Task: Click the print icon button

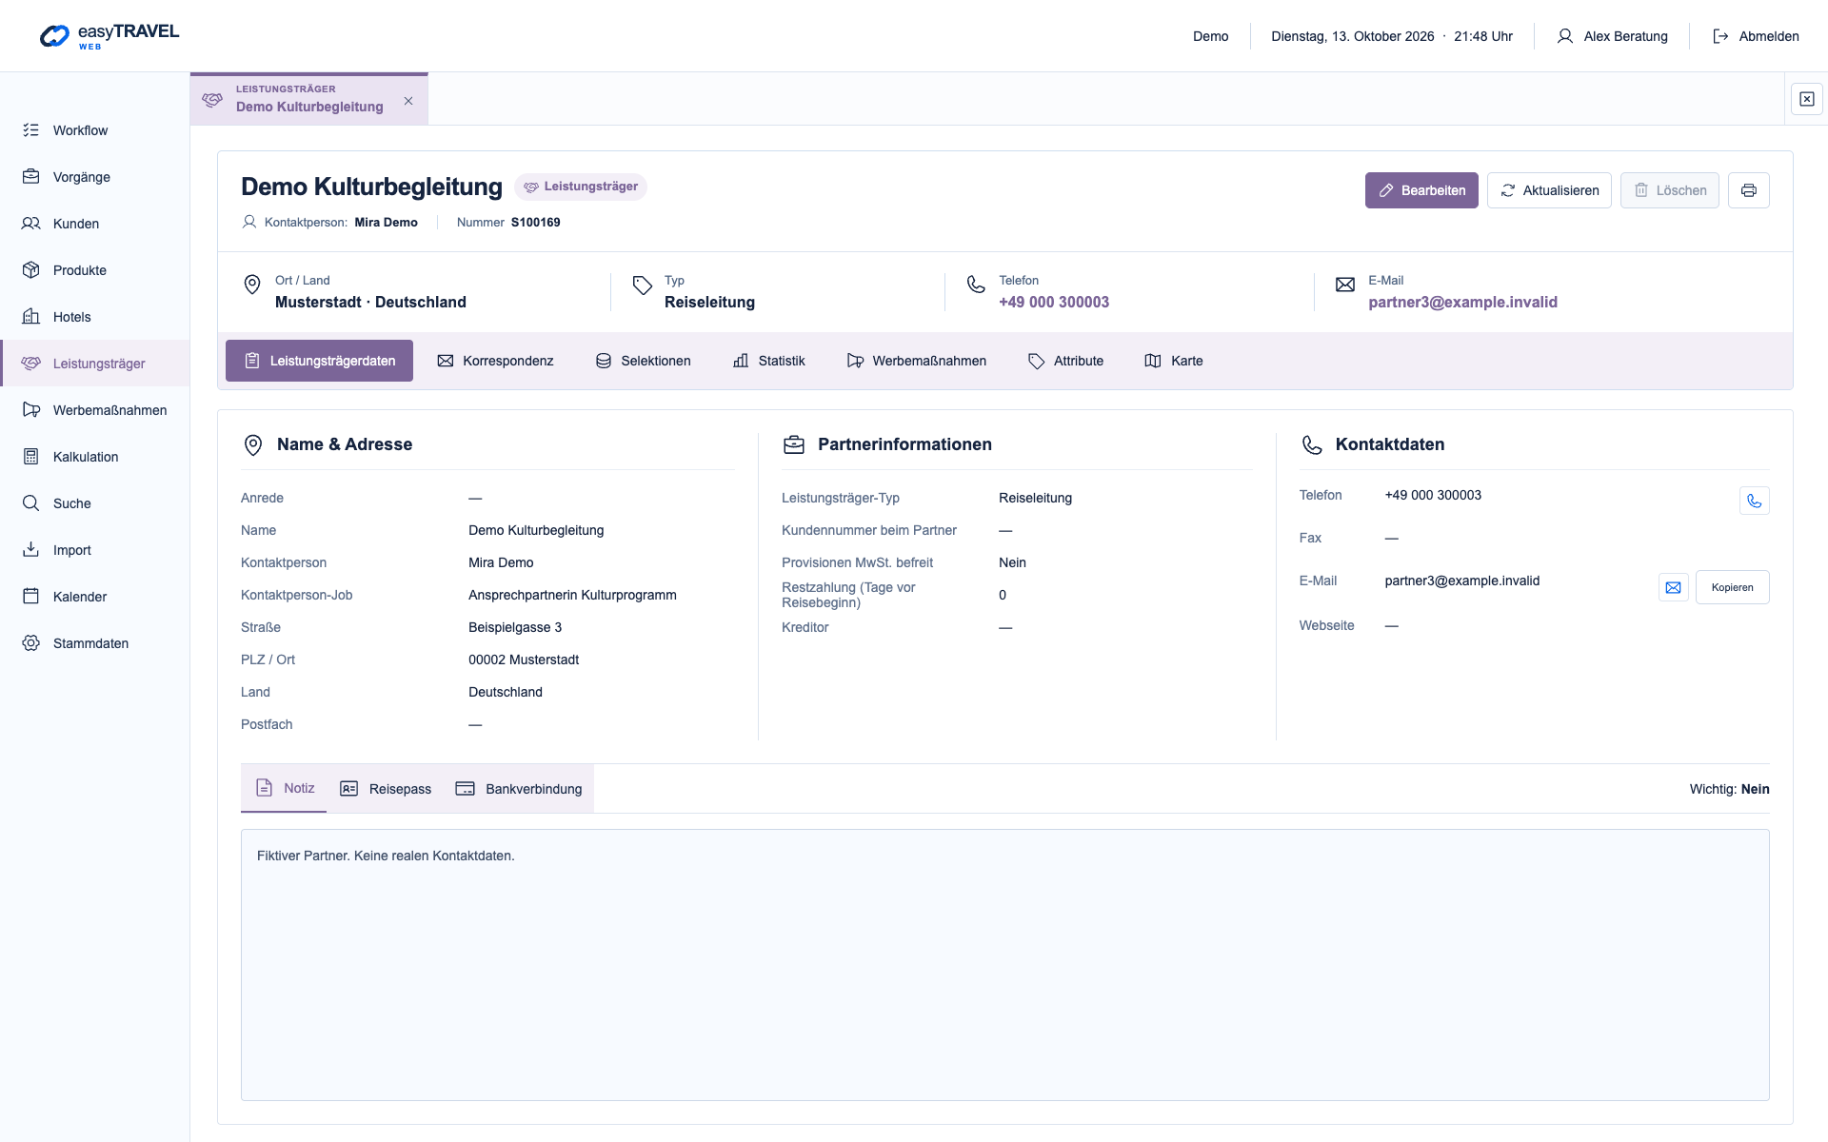Action: click(x=1749, y=190)
